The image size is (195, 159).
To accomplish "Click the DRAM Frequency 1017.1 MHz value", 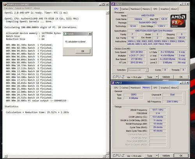I will pos(158,110).
